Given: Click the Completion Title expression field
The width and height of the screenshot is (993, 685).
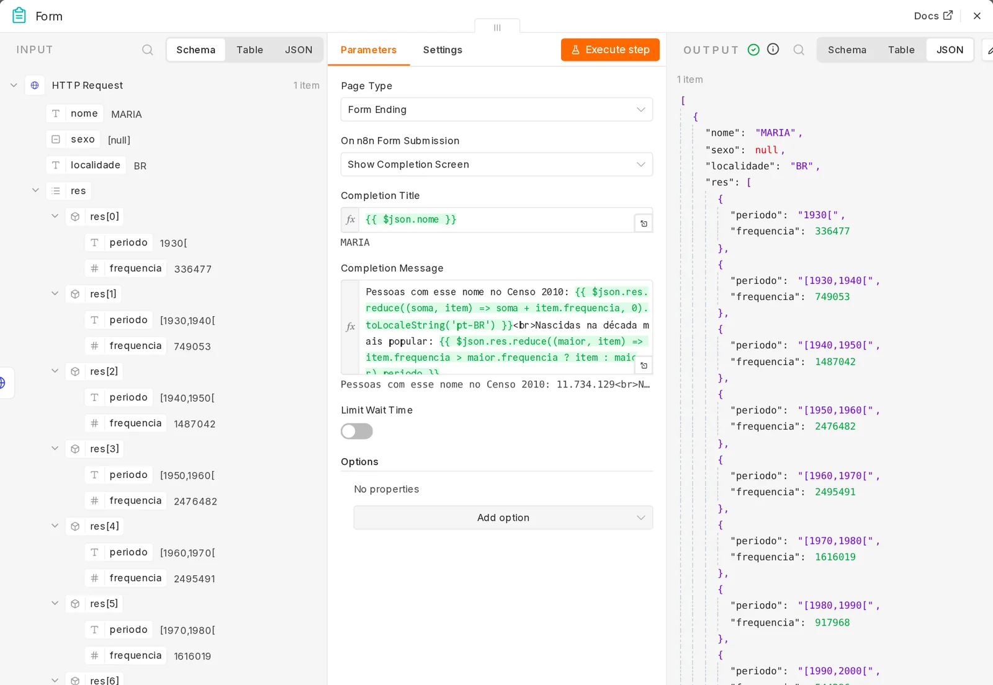Looking at the screenshot, I should (x=496, y=219).
